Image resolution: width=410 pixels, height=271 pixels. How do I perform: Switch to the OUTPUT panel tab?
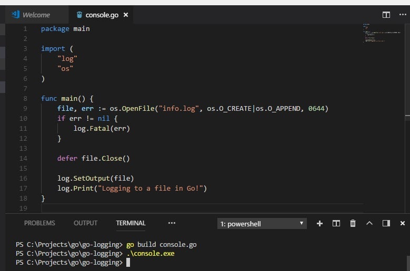[x=85, y=223]
